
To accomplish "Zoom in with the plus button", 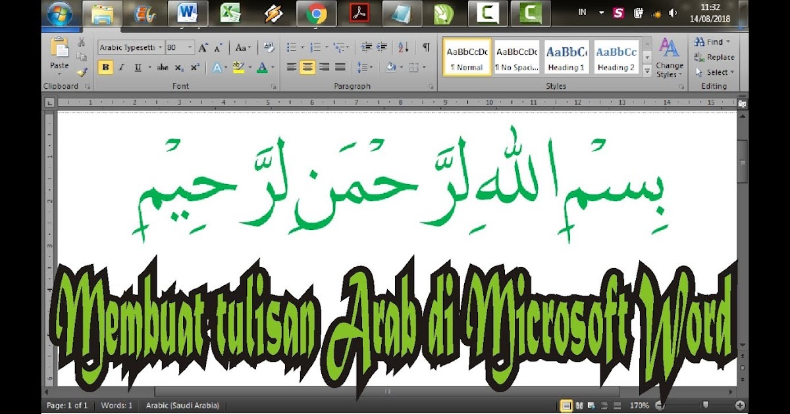I will (740, 405).
